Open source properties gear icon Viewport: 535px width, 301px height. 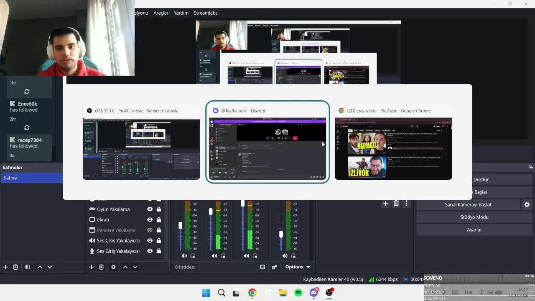point(113,267)
